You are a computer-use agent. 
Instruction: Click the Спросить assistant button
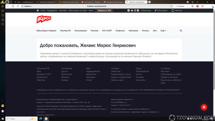(x=180, y=6)
